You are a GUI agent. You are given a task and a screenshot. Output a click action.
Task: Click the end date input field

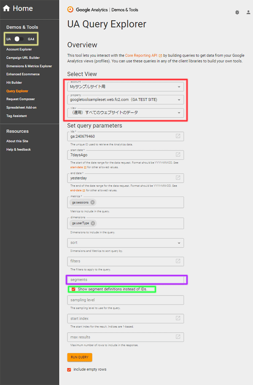[126, 178]
